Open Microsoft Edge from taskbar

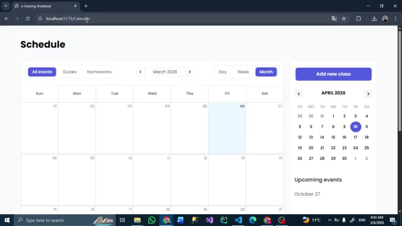click(253, 220)
